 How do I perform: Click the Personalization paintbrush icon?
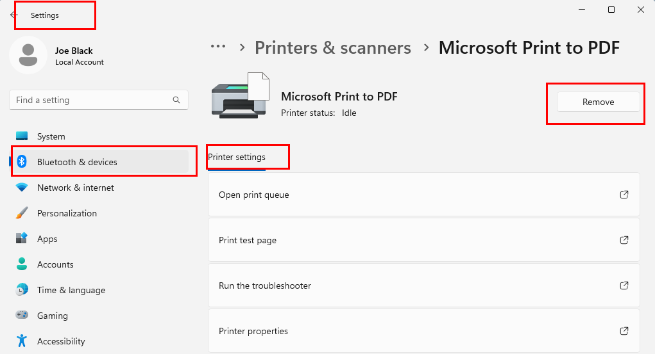[x=22, y=213]
